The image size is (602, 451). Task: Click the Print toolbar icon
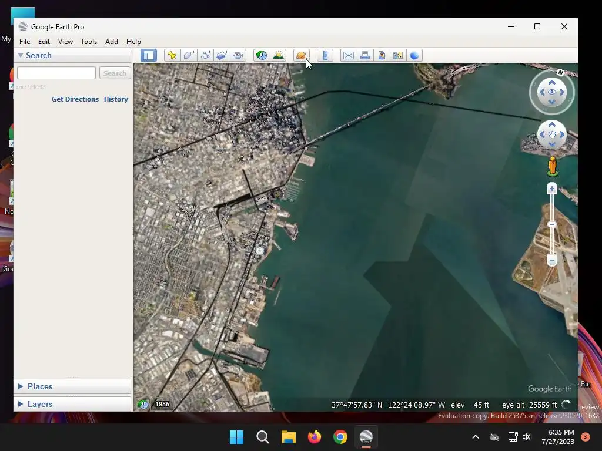365,55
